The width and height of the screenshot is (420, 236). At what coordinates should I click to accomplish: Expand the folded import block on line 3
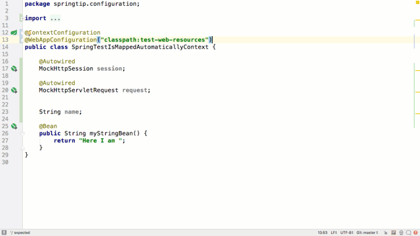pos(22,18)
